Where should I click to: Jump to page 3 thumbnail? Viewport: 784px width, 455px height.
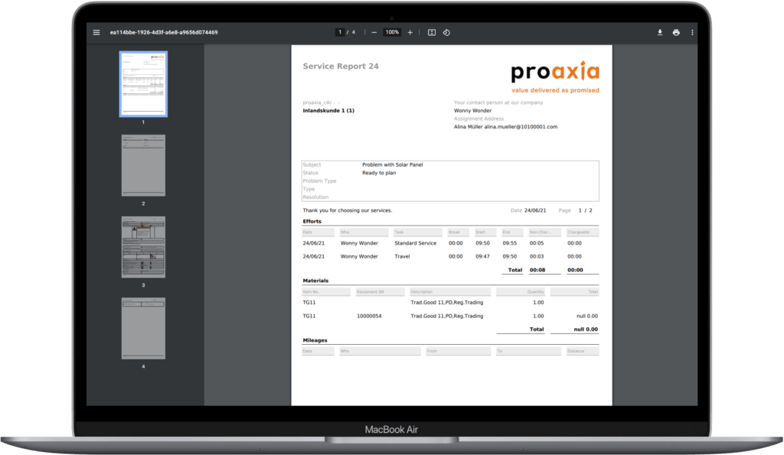[x=143, y=247]
